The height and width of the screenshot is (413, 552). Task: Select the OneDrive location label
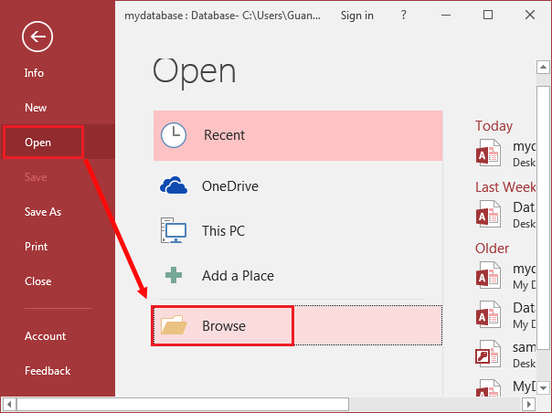click(x=230, y=185)
